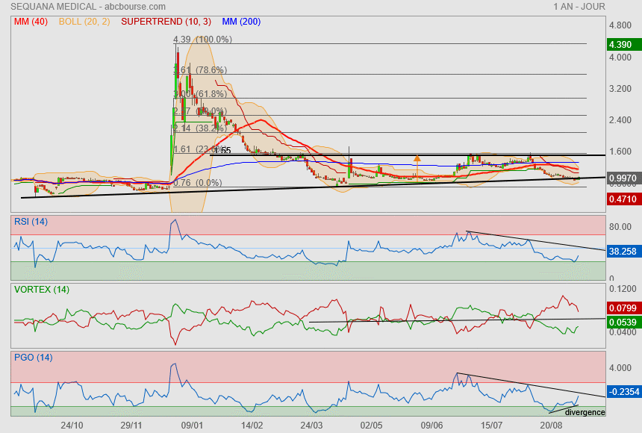The image size is (642, 433).
Task: Click the blue -0.2354 PGO value tag
Action: coord(622,390)
